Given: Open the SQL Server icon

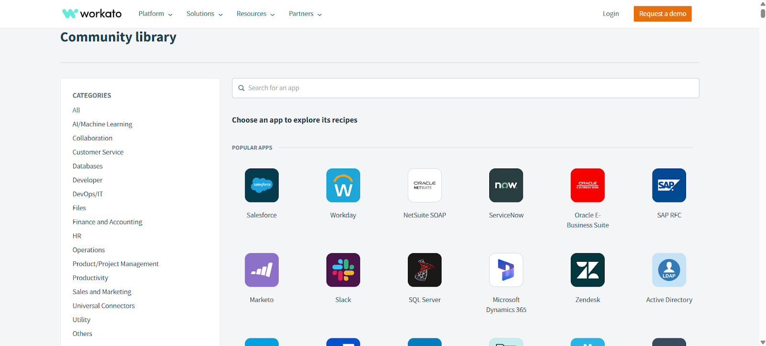Looking at the screenshot, I should (425, 270).
